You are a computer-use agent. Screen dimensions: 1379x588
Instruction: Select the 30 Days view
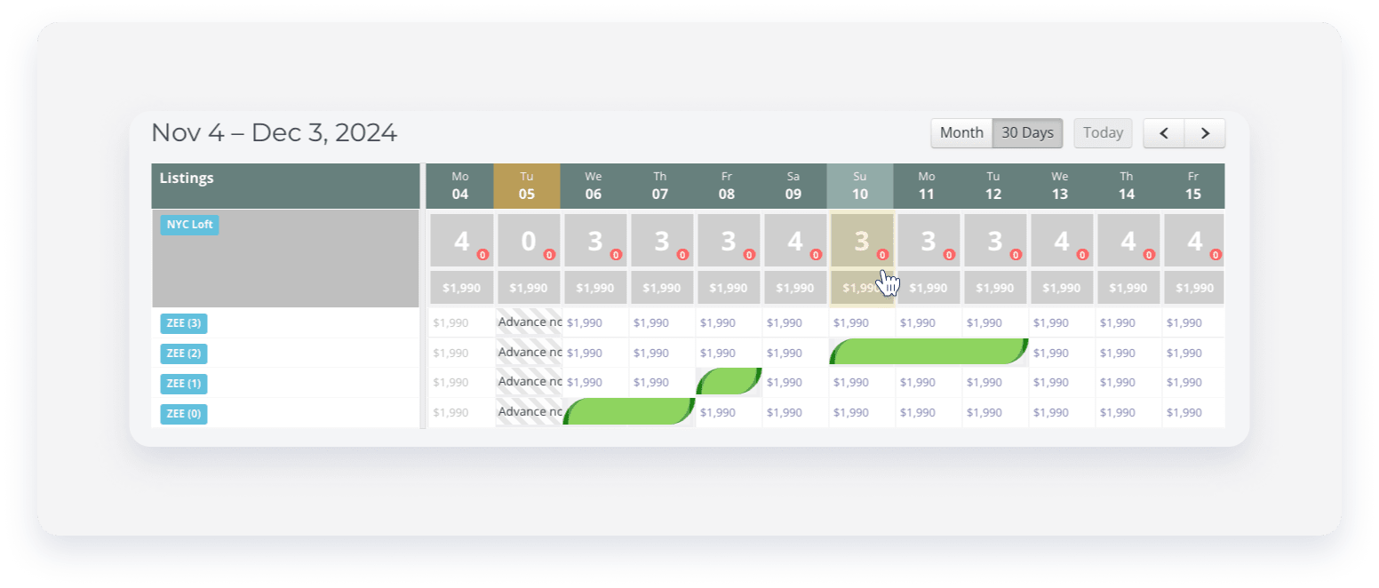1027,133
